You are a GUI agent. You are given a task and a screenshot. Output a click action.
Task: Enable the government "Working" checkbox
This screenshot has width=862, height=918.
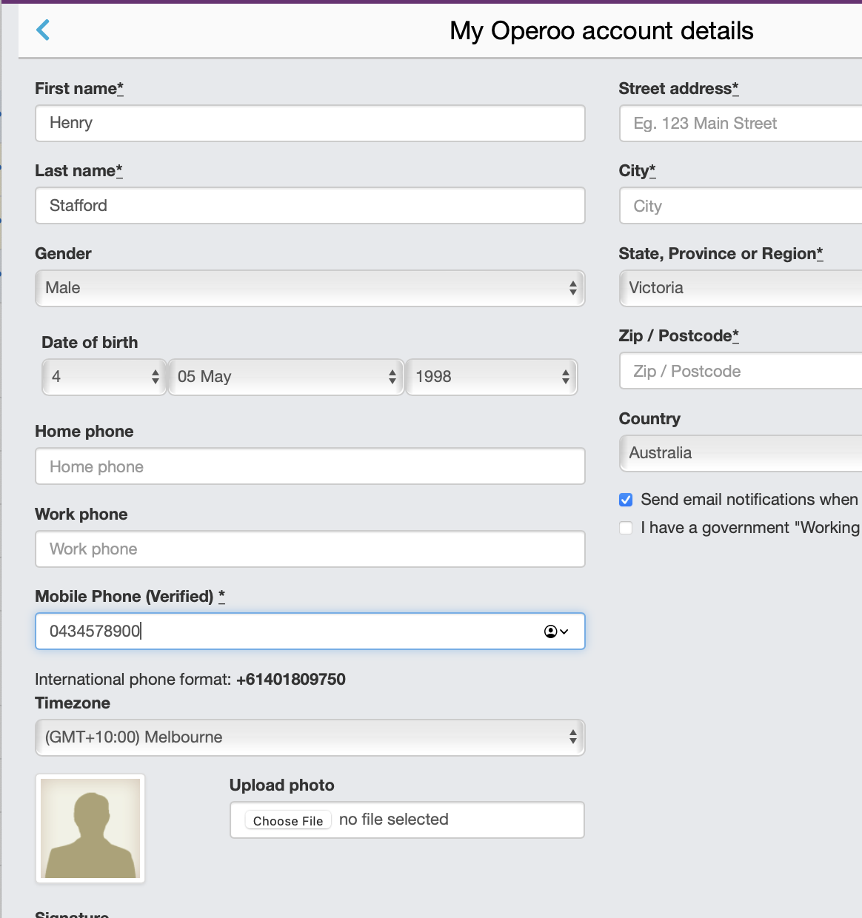(626, 528)
